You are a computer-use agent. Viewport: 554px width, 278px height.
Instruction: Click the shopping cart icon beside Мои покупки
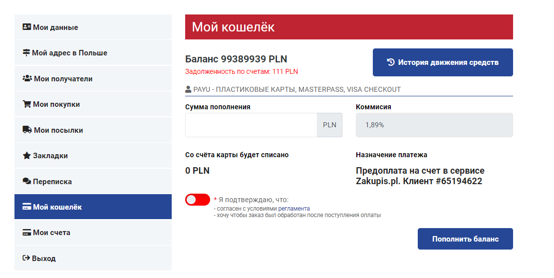click(x=27, y=104)
